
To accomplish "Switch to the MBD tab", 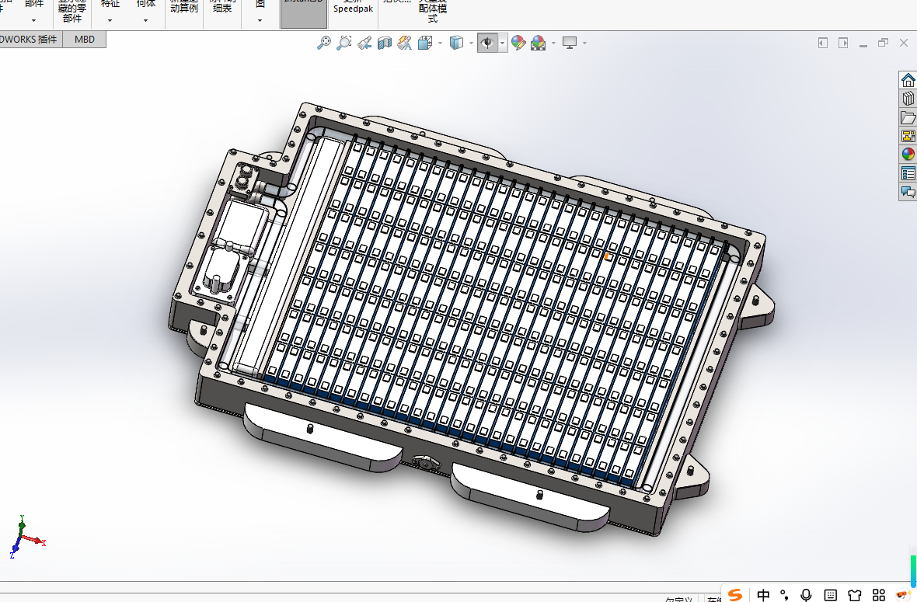I will (84, 39).
